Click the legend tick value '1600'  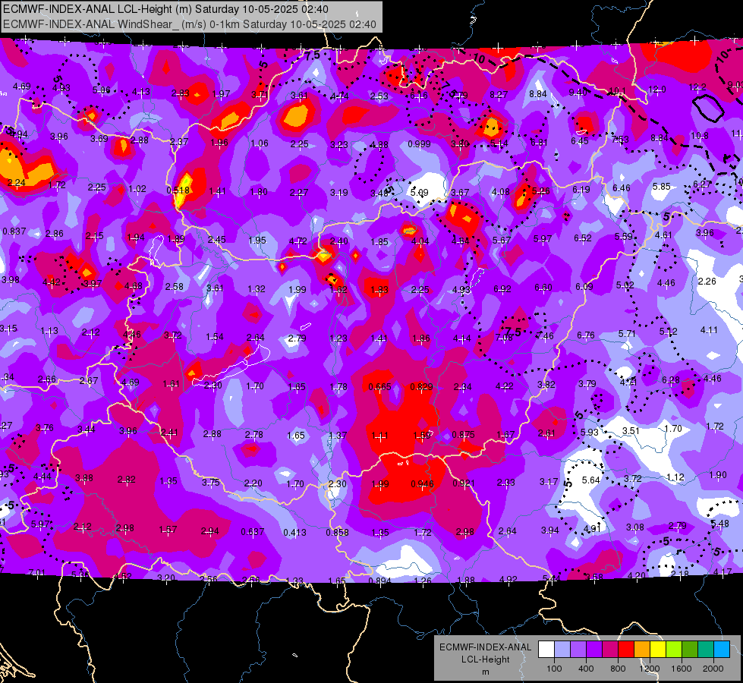682,669
